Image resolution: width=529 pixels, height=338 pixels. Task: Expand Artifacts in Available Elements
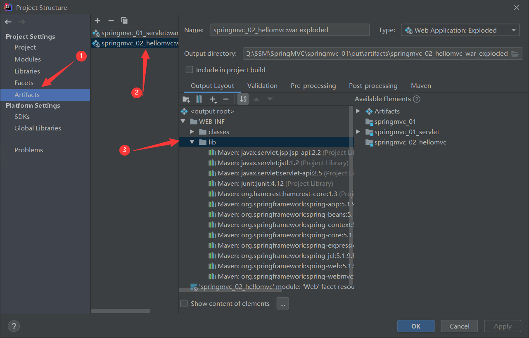358,111
